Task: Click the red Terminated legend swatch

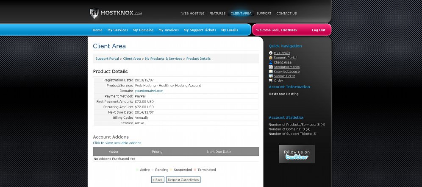Action: point(195,170)
